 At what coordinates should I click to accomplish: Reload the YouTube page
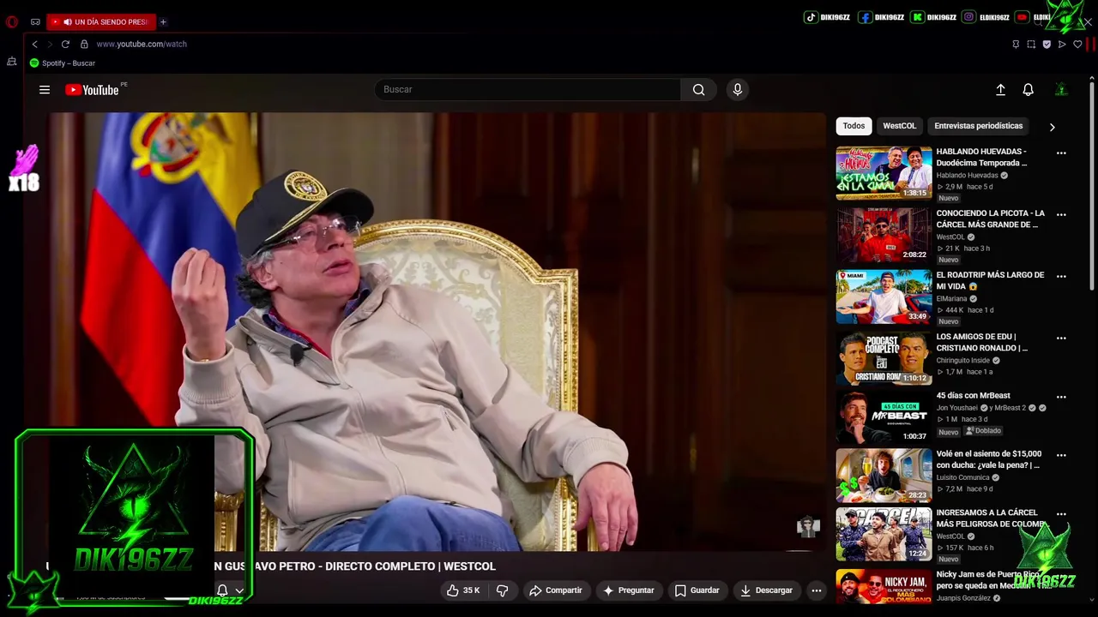(x=65, y=44)
